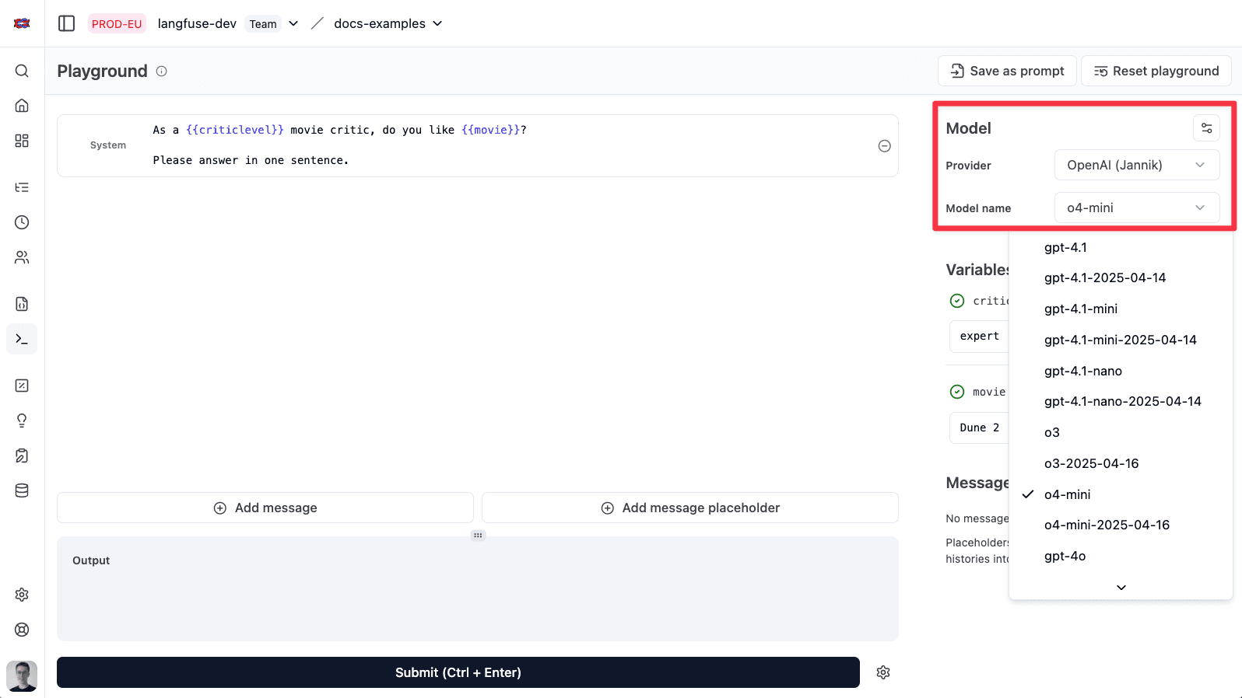Remove the System message with minus icon
1242x698 pixels.
pyautogui.click(x=884, y=146)
